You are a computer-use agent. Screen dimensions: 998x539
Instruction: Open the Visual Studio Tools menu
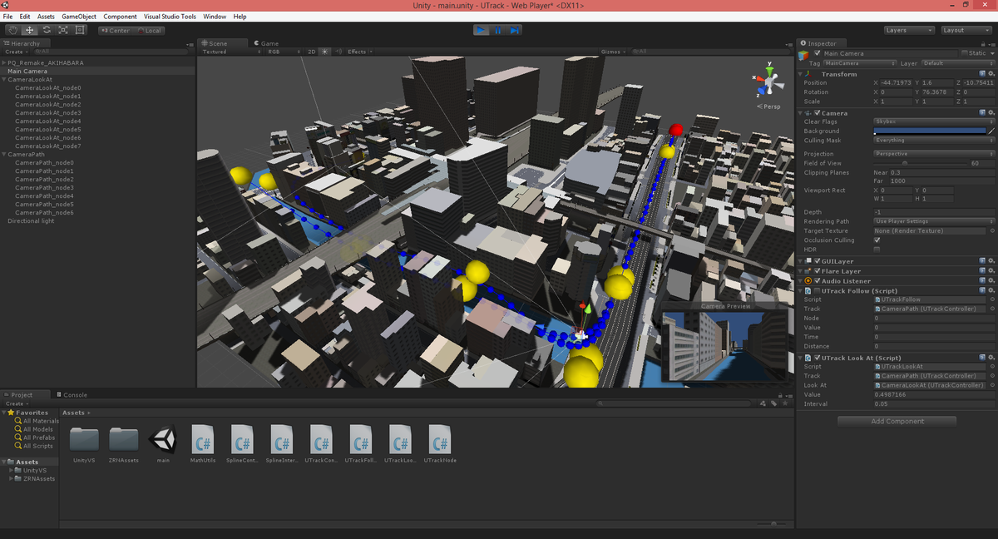click(x=170, y=17)
